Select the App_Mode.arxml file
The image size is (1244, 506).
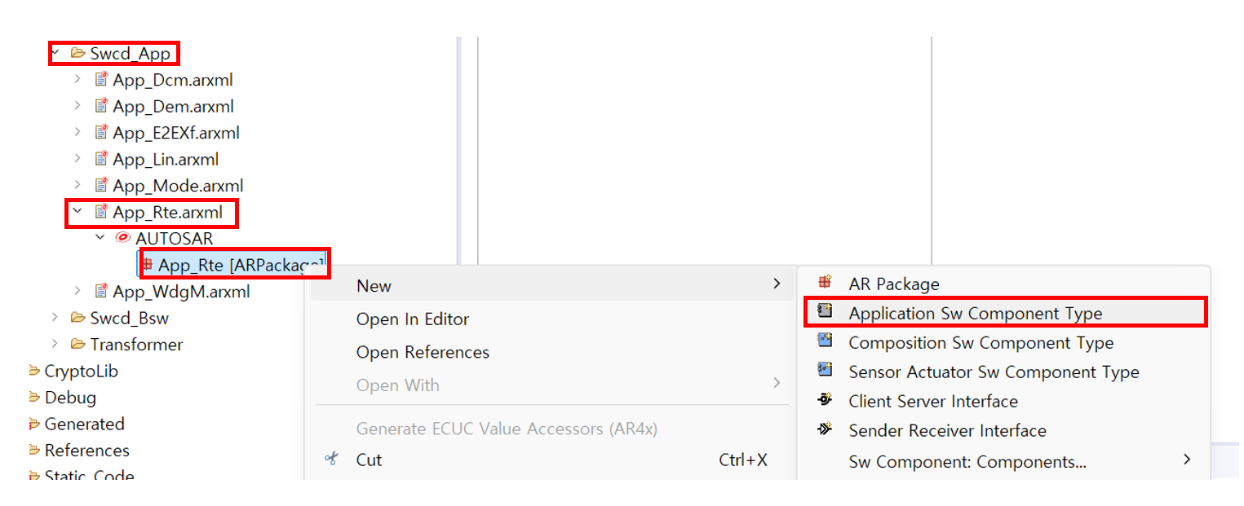tap(178, 186)
